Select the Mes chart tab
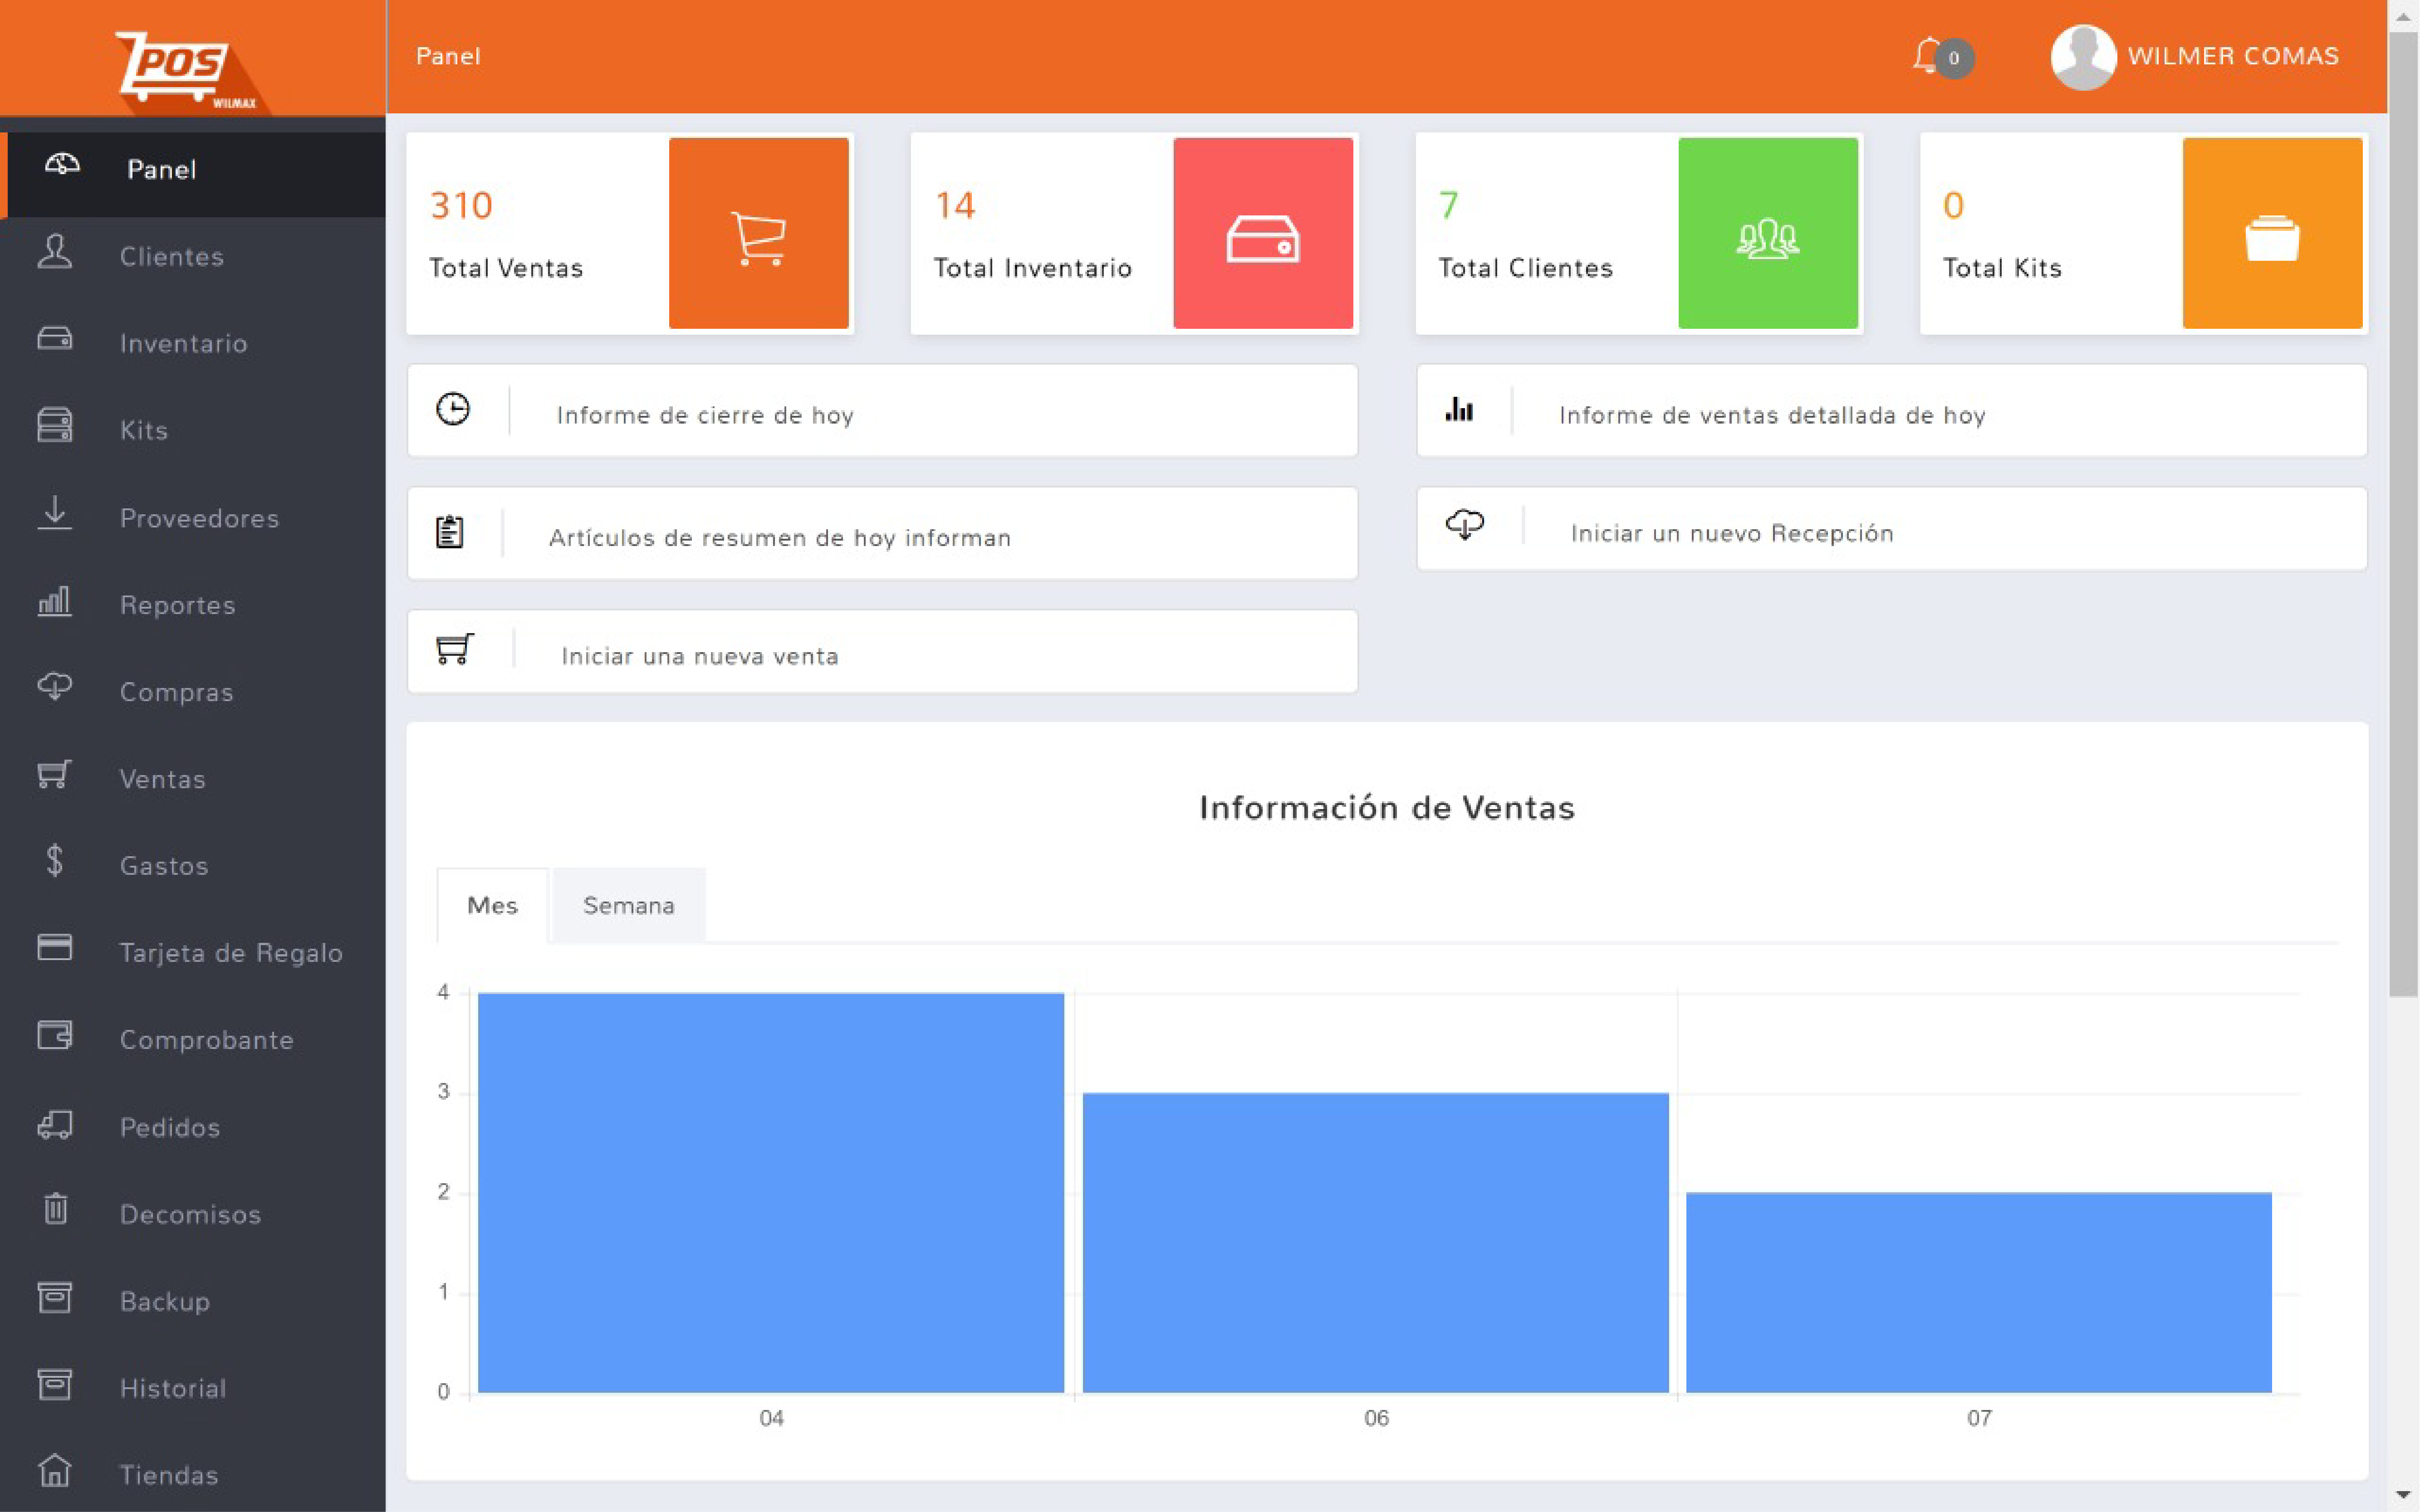This screenshot has width=2420, height=1512. (492, 905)
